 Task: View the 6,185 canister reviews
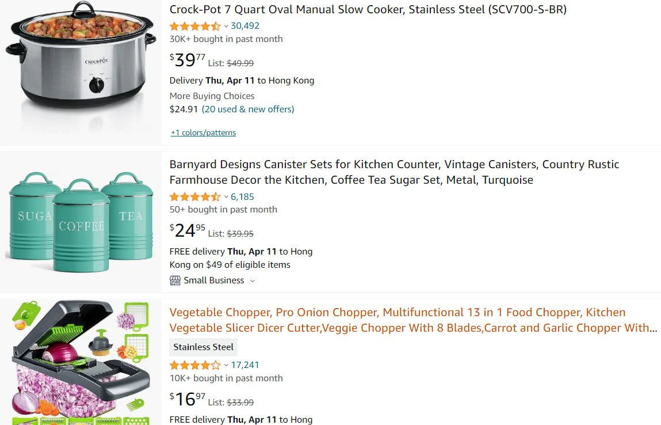[242, 197]
